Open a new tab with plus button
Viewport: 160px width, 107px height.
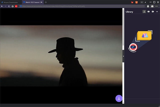point(46,2)
